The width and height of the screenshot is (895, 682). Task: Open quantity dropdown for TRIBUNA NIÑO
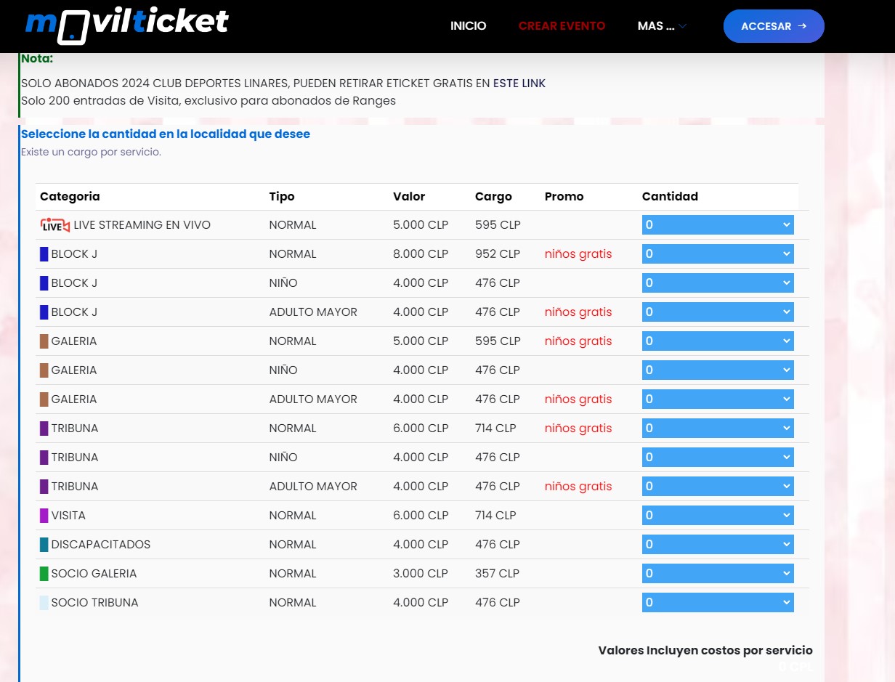pyautogui.click(x=718, y=458)
